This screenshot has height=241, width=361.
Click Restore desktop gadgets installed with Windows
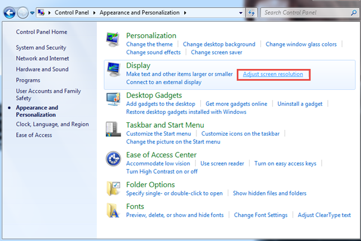click(186, 112)
